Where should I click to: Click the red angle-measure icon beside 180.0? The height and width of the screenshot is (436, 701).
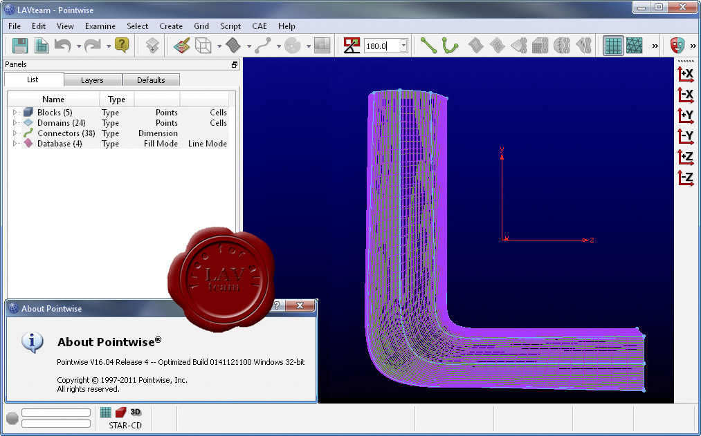(x=352, y=46)
